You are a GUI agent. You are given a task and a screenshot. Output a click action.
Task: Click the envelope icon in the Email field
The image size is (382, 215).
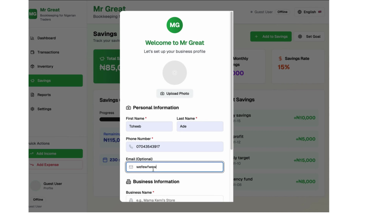click(131, 167)
